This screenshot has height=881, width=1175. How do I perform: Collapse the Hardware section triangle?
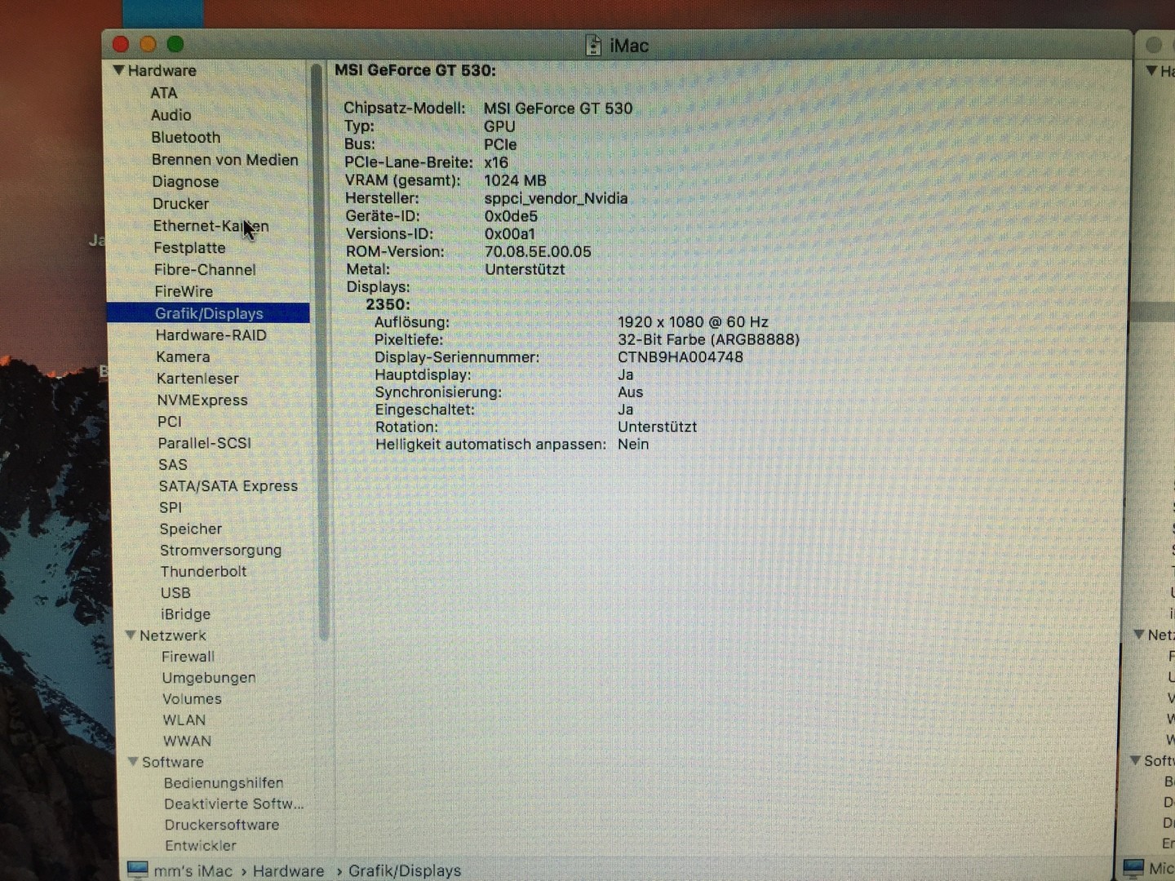pos(118,70)
